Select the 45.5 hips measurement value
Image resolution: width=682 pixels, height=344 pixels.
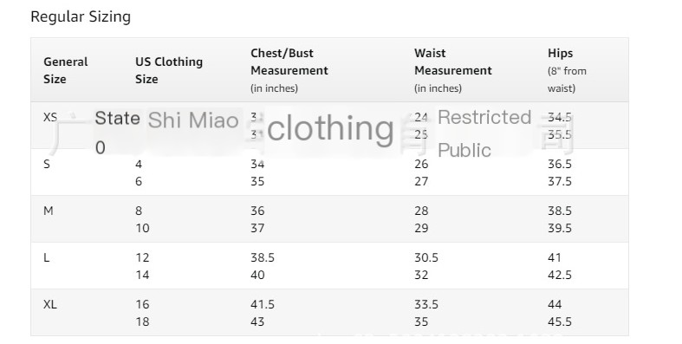coord(559,321)
